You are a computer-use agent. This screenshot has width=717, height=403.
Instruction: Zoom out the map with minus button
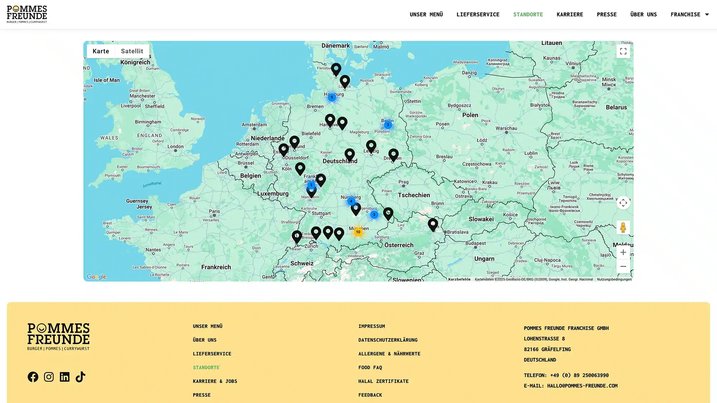pos(623,267)
